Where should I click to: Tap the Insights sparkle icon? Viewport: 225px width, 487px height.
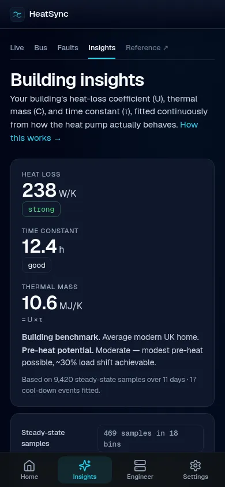(x=85, y=466)
